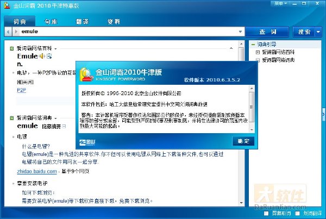Open the search history dropdown in input box

pos(240,32)
